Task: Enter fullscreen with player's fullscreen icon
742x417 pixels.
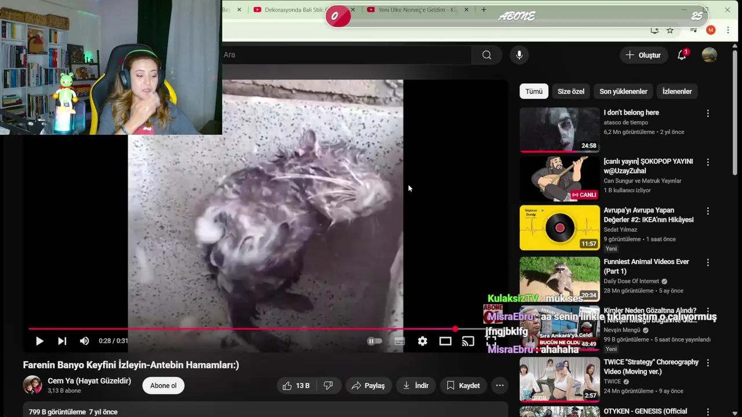Action: [x=491, y=341]
